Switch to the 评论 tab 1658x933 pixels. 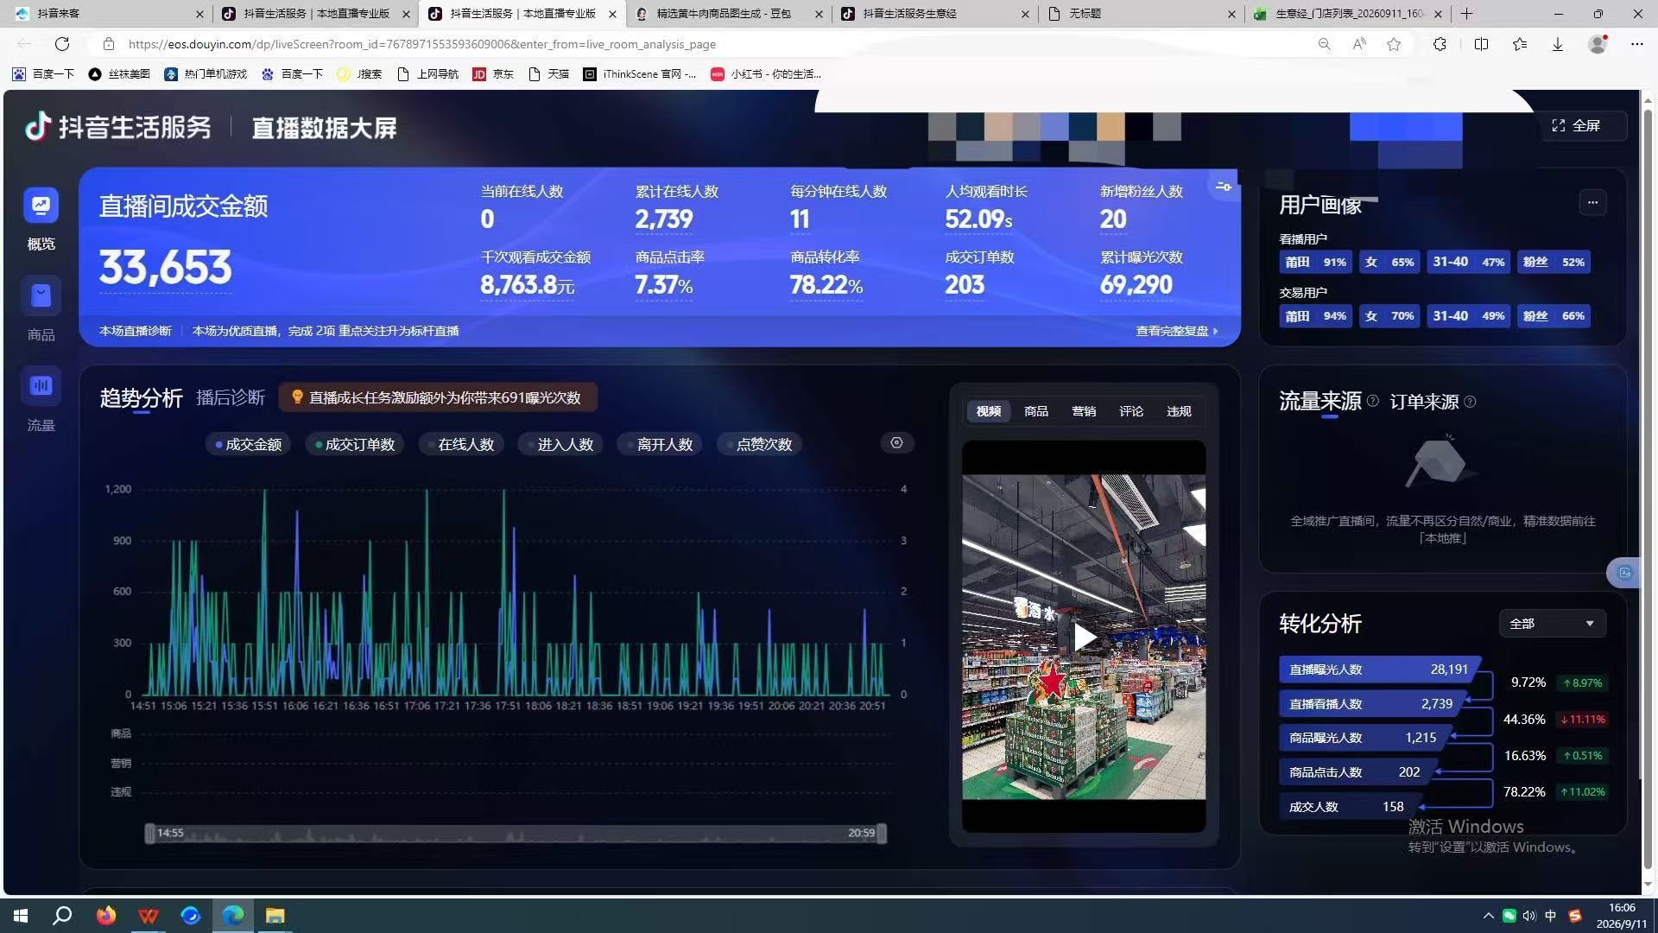coord(1131,411)
